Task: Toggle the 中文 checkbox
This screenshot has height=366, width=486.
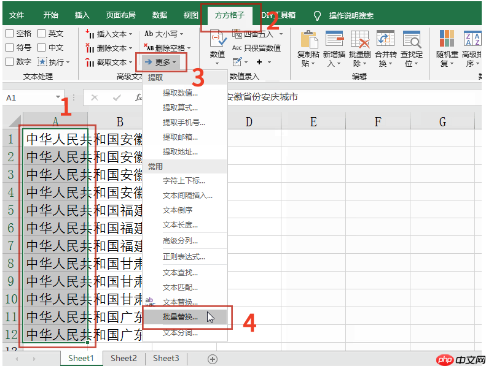Action: point(42,48)
